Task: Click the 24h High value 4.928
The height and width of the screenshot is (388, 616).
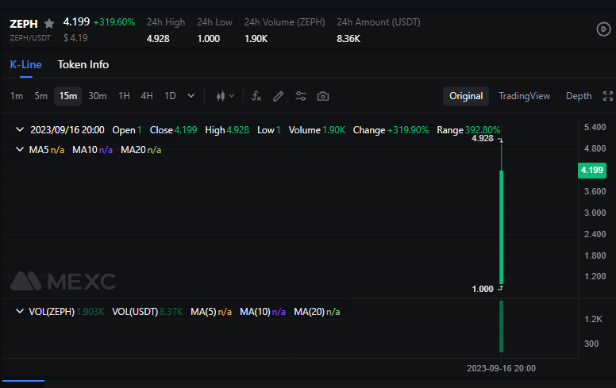Action: (x=158, y=39)
